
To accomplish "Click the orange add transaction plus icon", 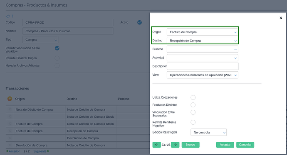I will point(10,99).
